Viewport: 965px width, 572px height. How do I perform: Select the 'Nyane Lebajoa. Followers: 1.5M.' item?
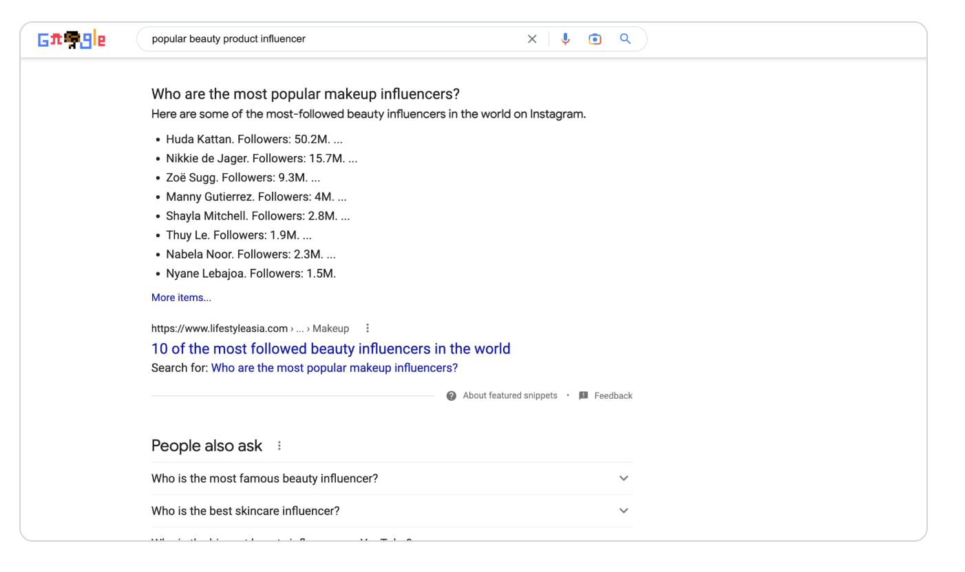pyautogui.click(x=251, y=274)
